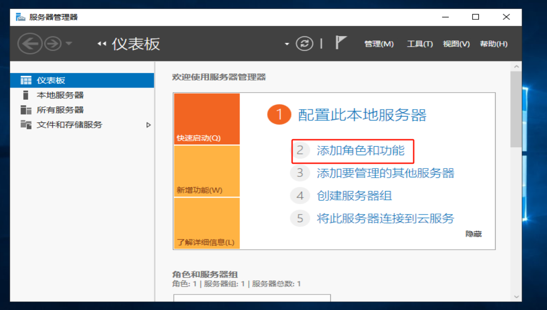Select 所有服务器 in the sidebar

(x=82, y=110)
